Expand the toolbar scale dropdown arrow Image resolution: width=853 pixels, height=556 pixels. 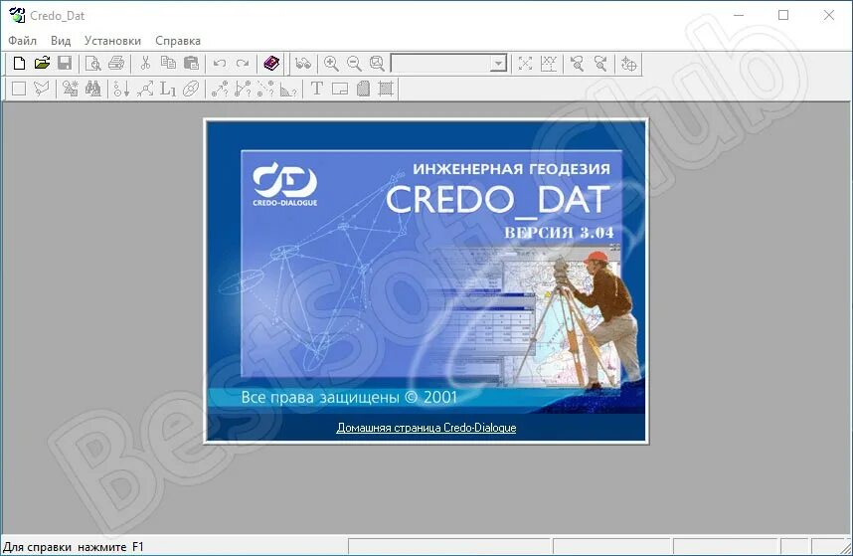pos(498,64)
